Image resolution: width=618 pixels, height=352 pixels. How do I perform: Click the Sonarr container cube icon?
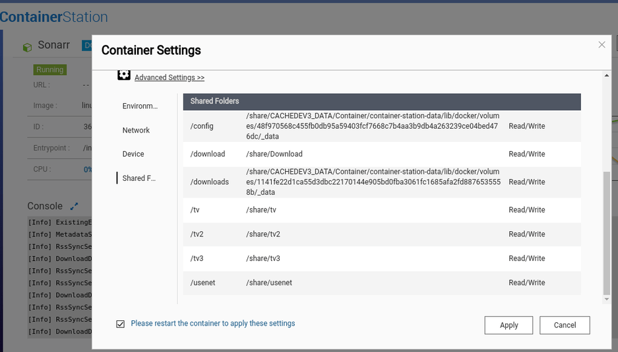(x=27, y=48)
